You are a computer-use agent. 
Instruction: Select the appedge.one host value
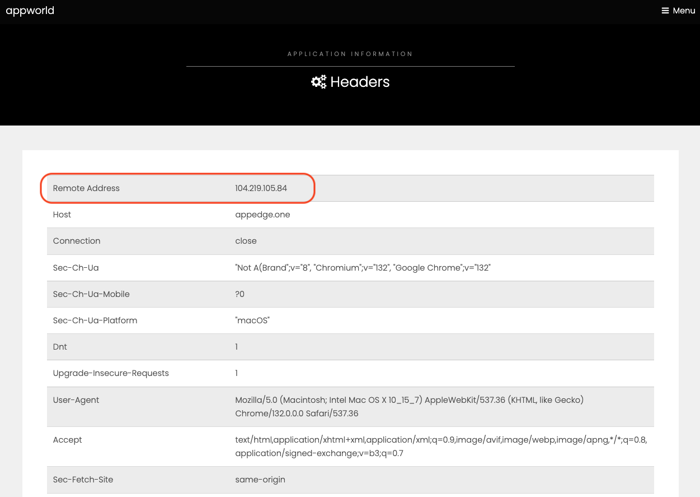click(x=263, y=215)
